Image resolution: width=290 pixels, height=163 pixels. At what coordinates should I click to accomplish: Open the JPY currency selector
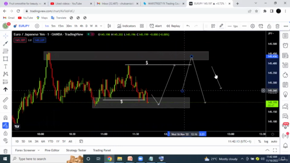coord(271,34)
